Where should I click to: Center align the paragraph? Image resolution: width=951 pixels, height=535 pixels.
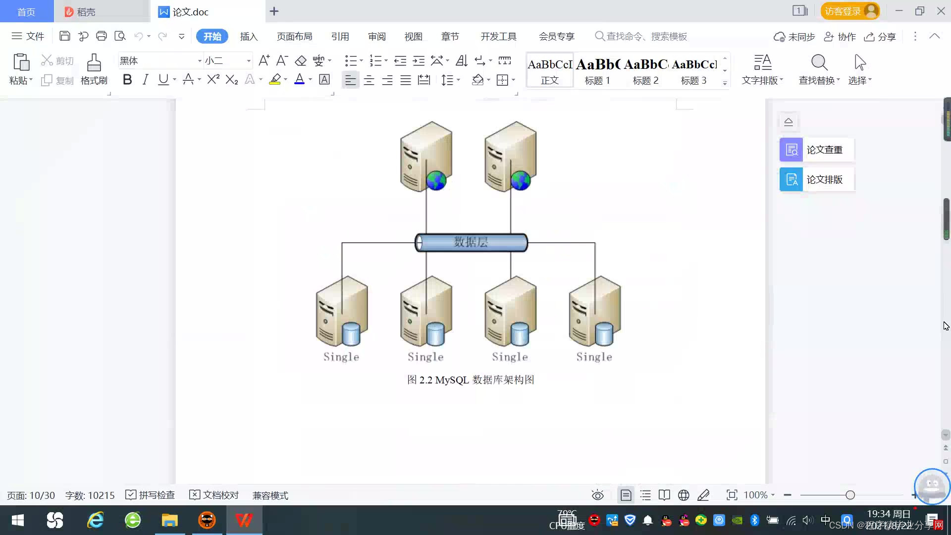[x=369, y=80]
